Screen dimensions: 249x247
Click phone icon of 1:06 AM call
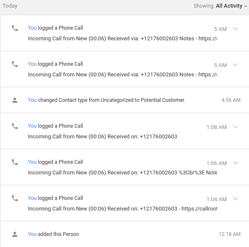point(15,162)
